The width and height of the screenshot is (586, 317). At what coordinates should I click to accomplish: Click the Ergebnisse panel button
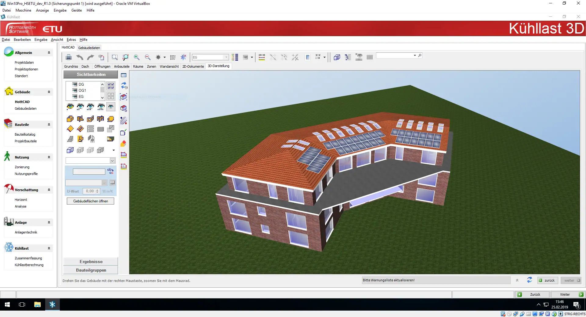91,262
